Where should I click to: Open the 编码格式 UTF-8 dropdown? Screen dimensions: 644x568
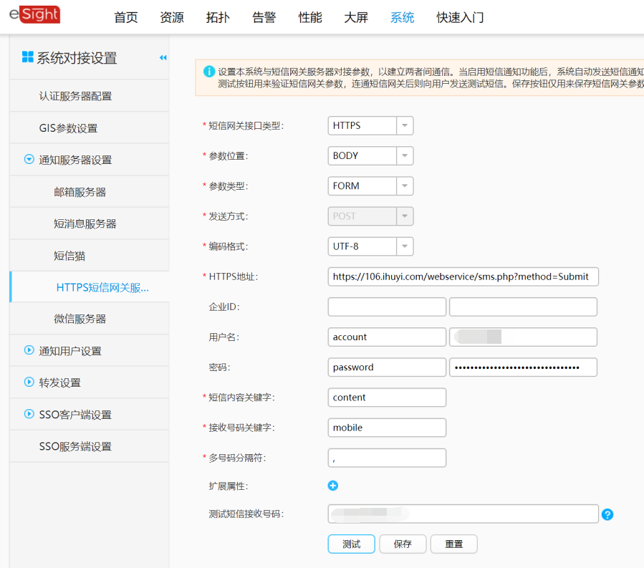pos(405,246)
